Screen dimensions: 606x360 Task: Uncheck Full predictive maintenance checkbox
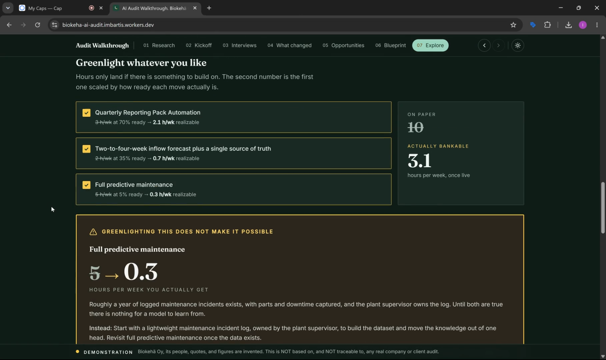tap(86, 185)
